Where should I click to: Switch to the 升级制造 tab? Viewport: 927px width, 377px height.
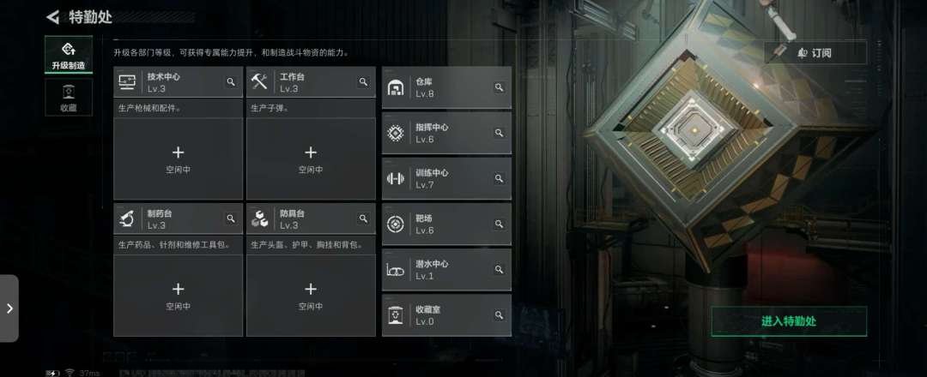click(x=69, y=55)
